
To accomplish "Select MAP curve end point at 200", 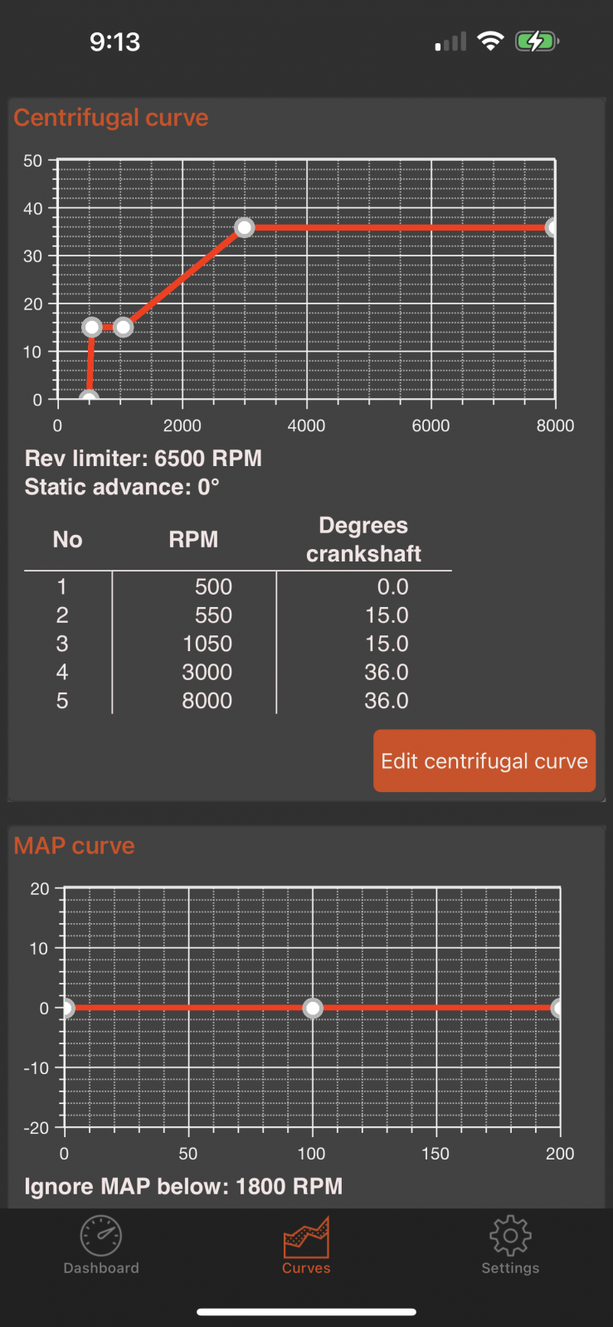I will pos(558,1008).
